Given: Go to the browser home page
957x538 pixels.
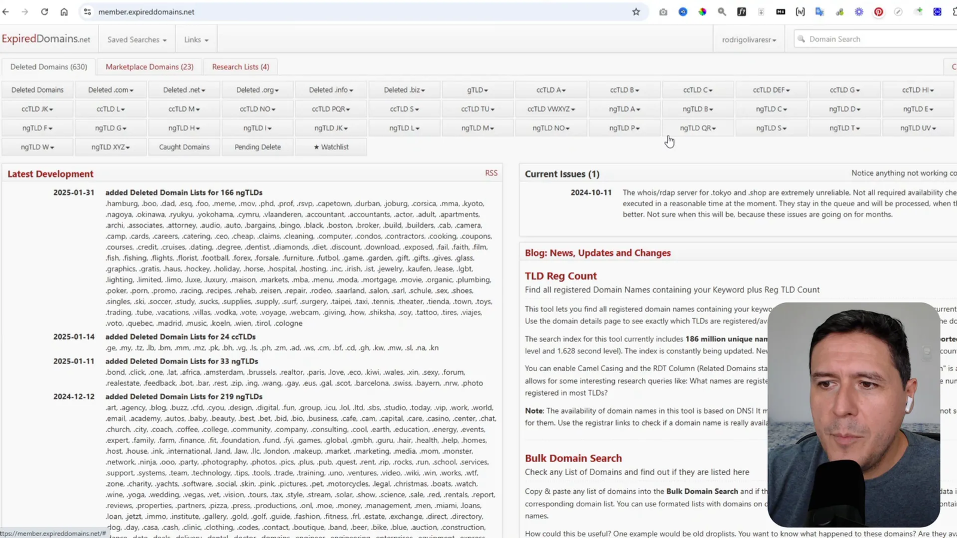Looking at the screenshot, I should (64, 12).
